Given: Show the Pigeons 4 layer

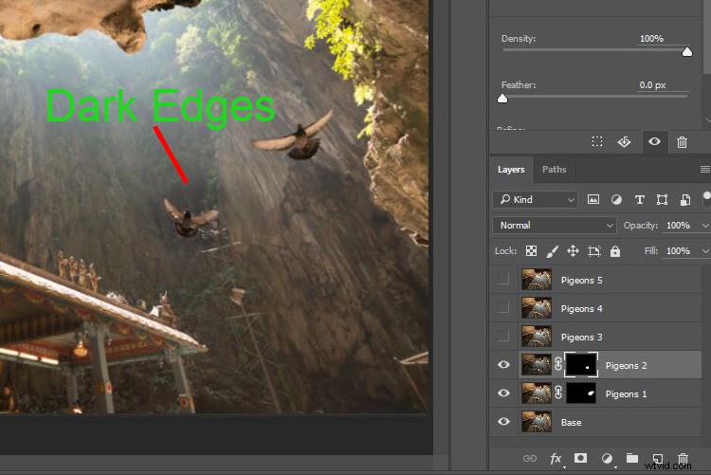Looking at the screenshot, I should coord(502,307).
